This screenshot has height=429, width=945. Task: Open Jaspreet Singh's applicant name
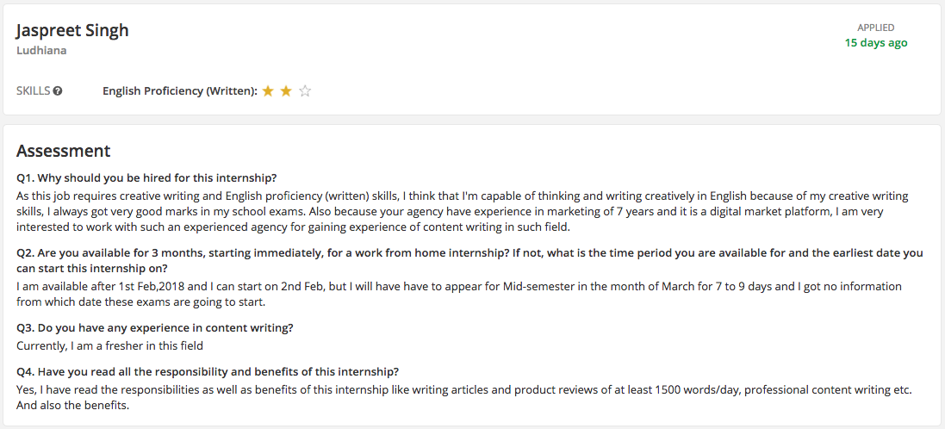72,30
